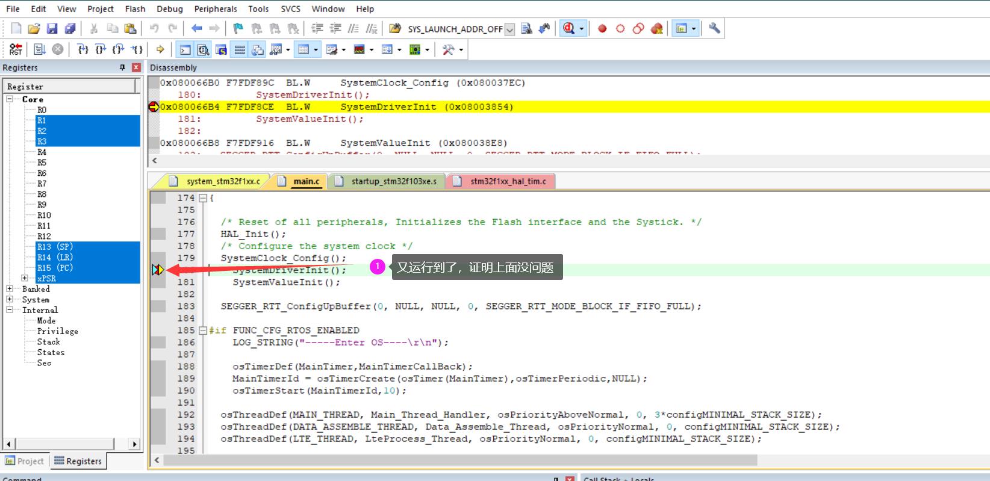The image size is (990, 481).
Task: Indent selected lines via toolbar icon
Action: tap(317, 28)
